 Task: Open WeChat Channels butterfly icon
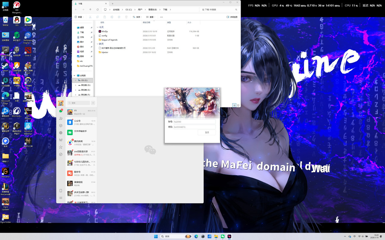[x=61, y=140]
